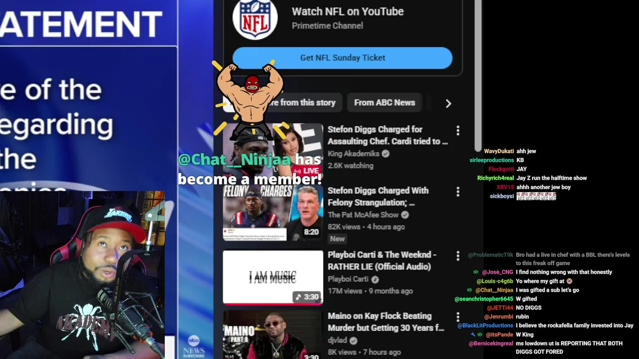
Task: Open options menu for Playboi Carti video
Action: point(458,256)
